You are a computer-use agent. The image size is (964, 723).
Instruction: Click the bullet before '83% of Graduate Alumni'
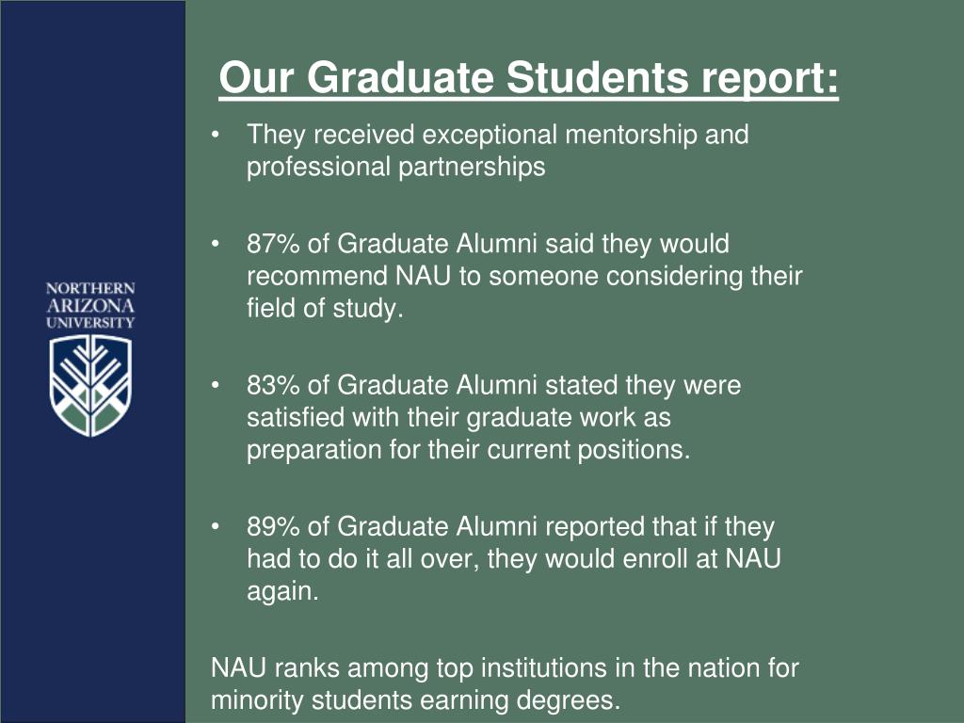pos(215,385)
